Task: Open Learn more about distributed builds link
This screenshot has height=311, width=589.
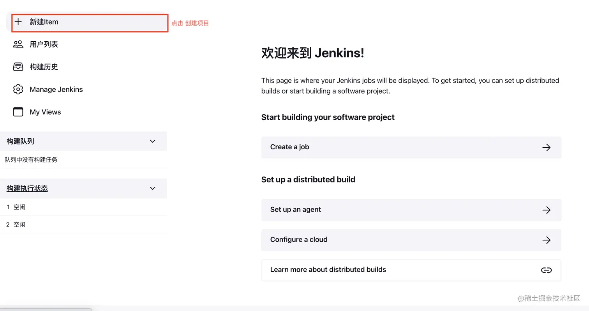Action: (411, 270)
